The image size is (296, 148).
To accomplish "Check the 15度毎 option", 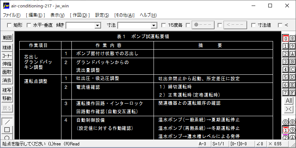I will coord(164,25).
